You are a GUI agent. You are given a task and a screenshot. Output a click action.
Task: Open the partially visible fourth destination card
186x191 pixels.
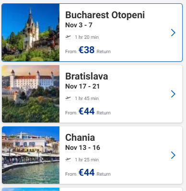tap(92, 190)
